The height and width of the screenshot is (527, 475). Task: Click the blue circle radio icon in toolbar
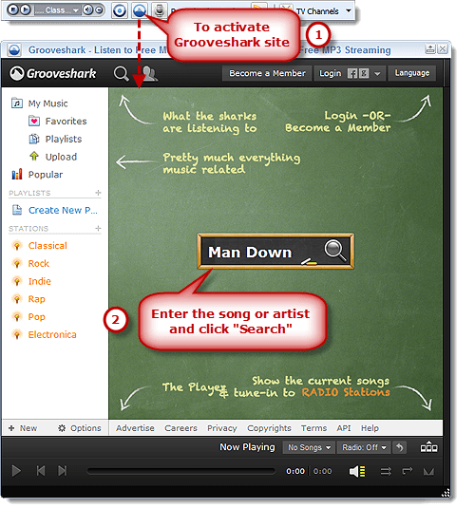[x=119, y=10]
